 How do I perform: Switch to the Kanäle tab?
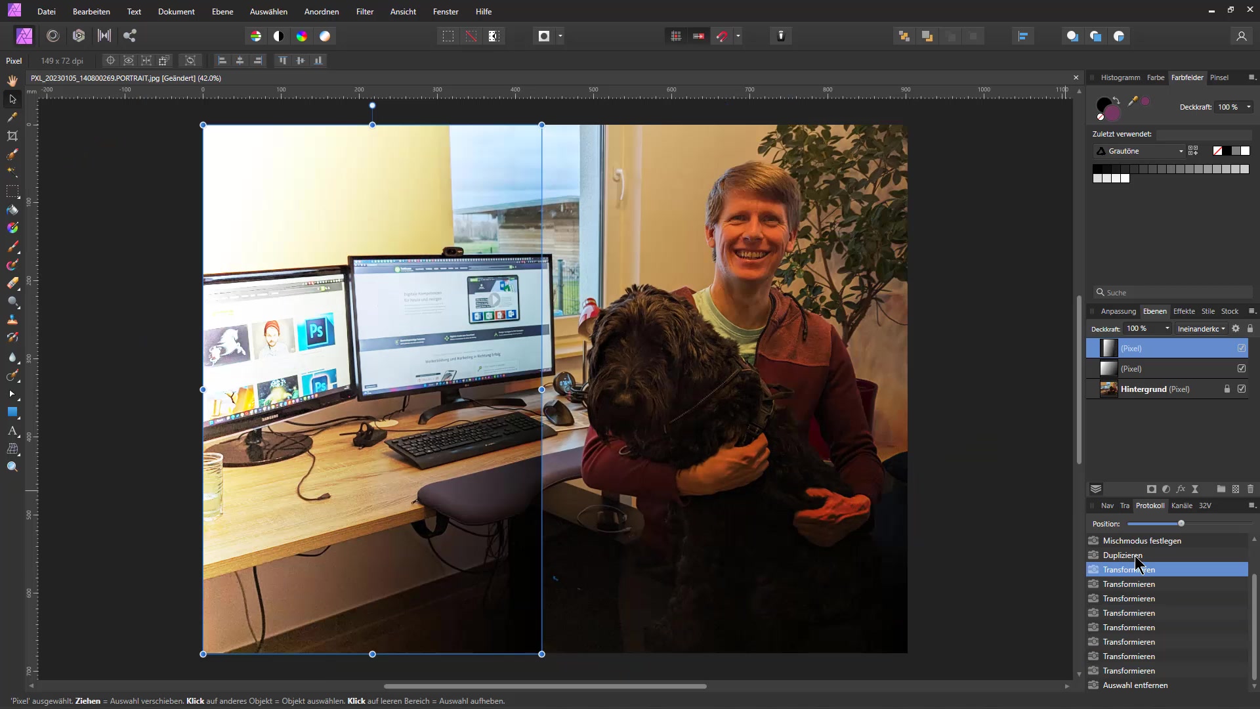(x=1181, y=505)
